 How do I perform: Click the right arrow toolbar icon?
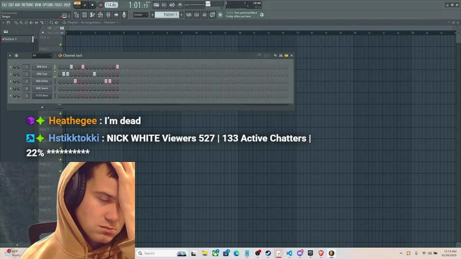(x=116, y=15)
